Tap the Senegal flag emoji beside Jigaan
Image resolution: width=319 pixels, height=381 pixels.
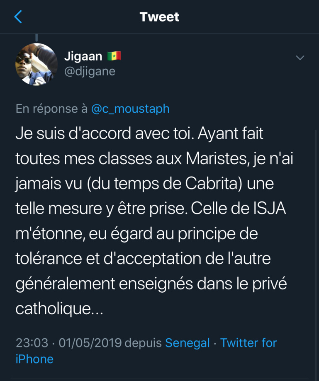tap(114, 56)
